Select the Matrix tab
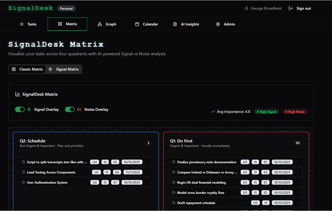This screenshot has height=211, width=332. click(x=67, y=24)
